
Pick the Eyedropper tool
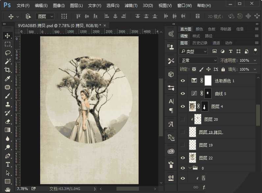(x=8, y=79)
